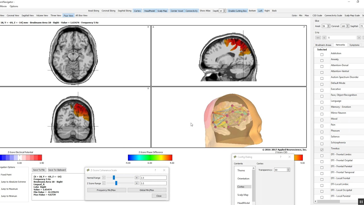Switch to Sagittal View
Image resolution: width=364 pixels, height=205 pixels.
tap(28, 15)
